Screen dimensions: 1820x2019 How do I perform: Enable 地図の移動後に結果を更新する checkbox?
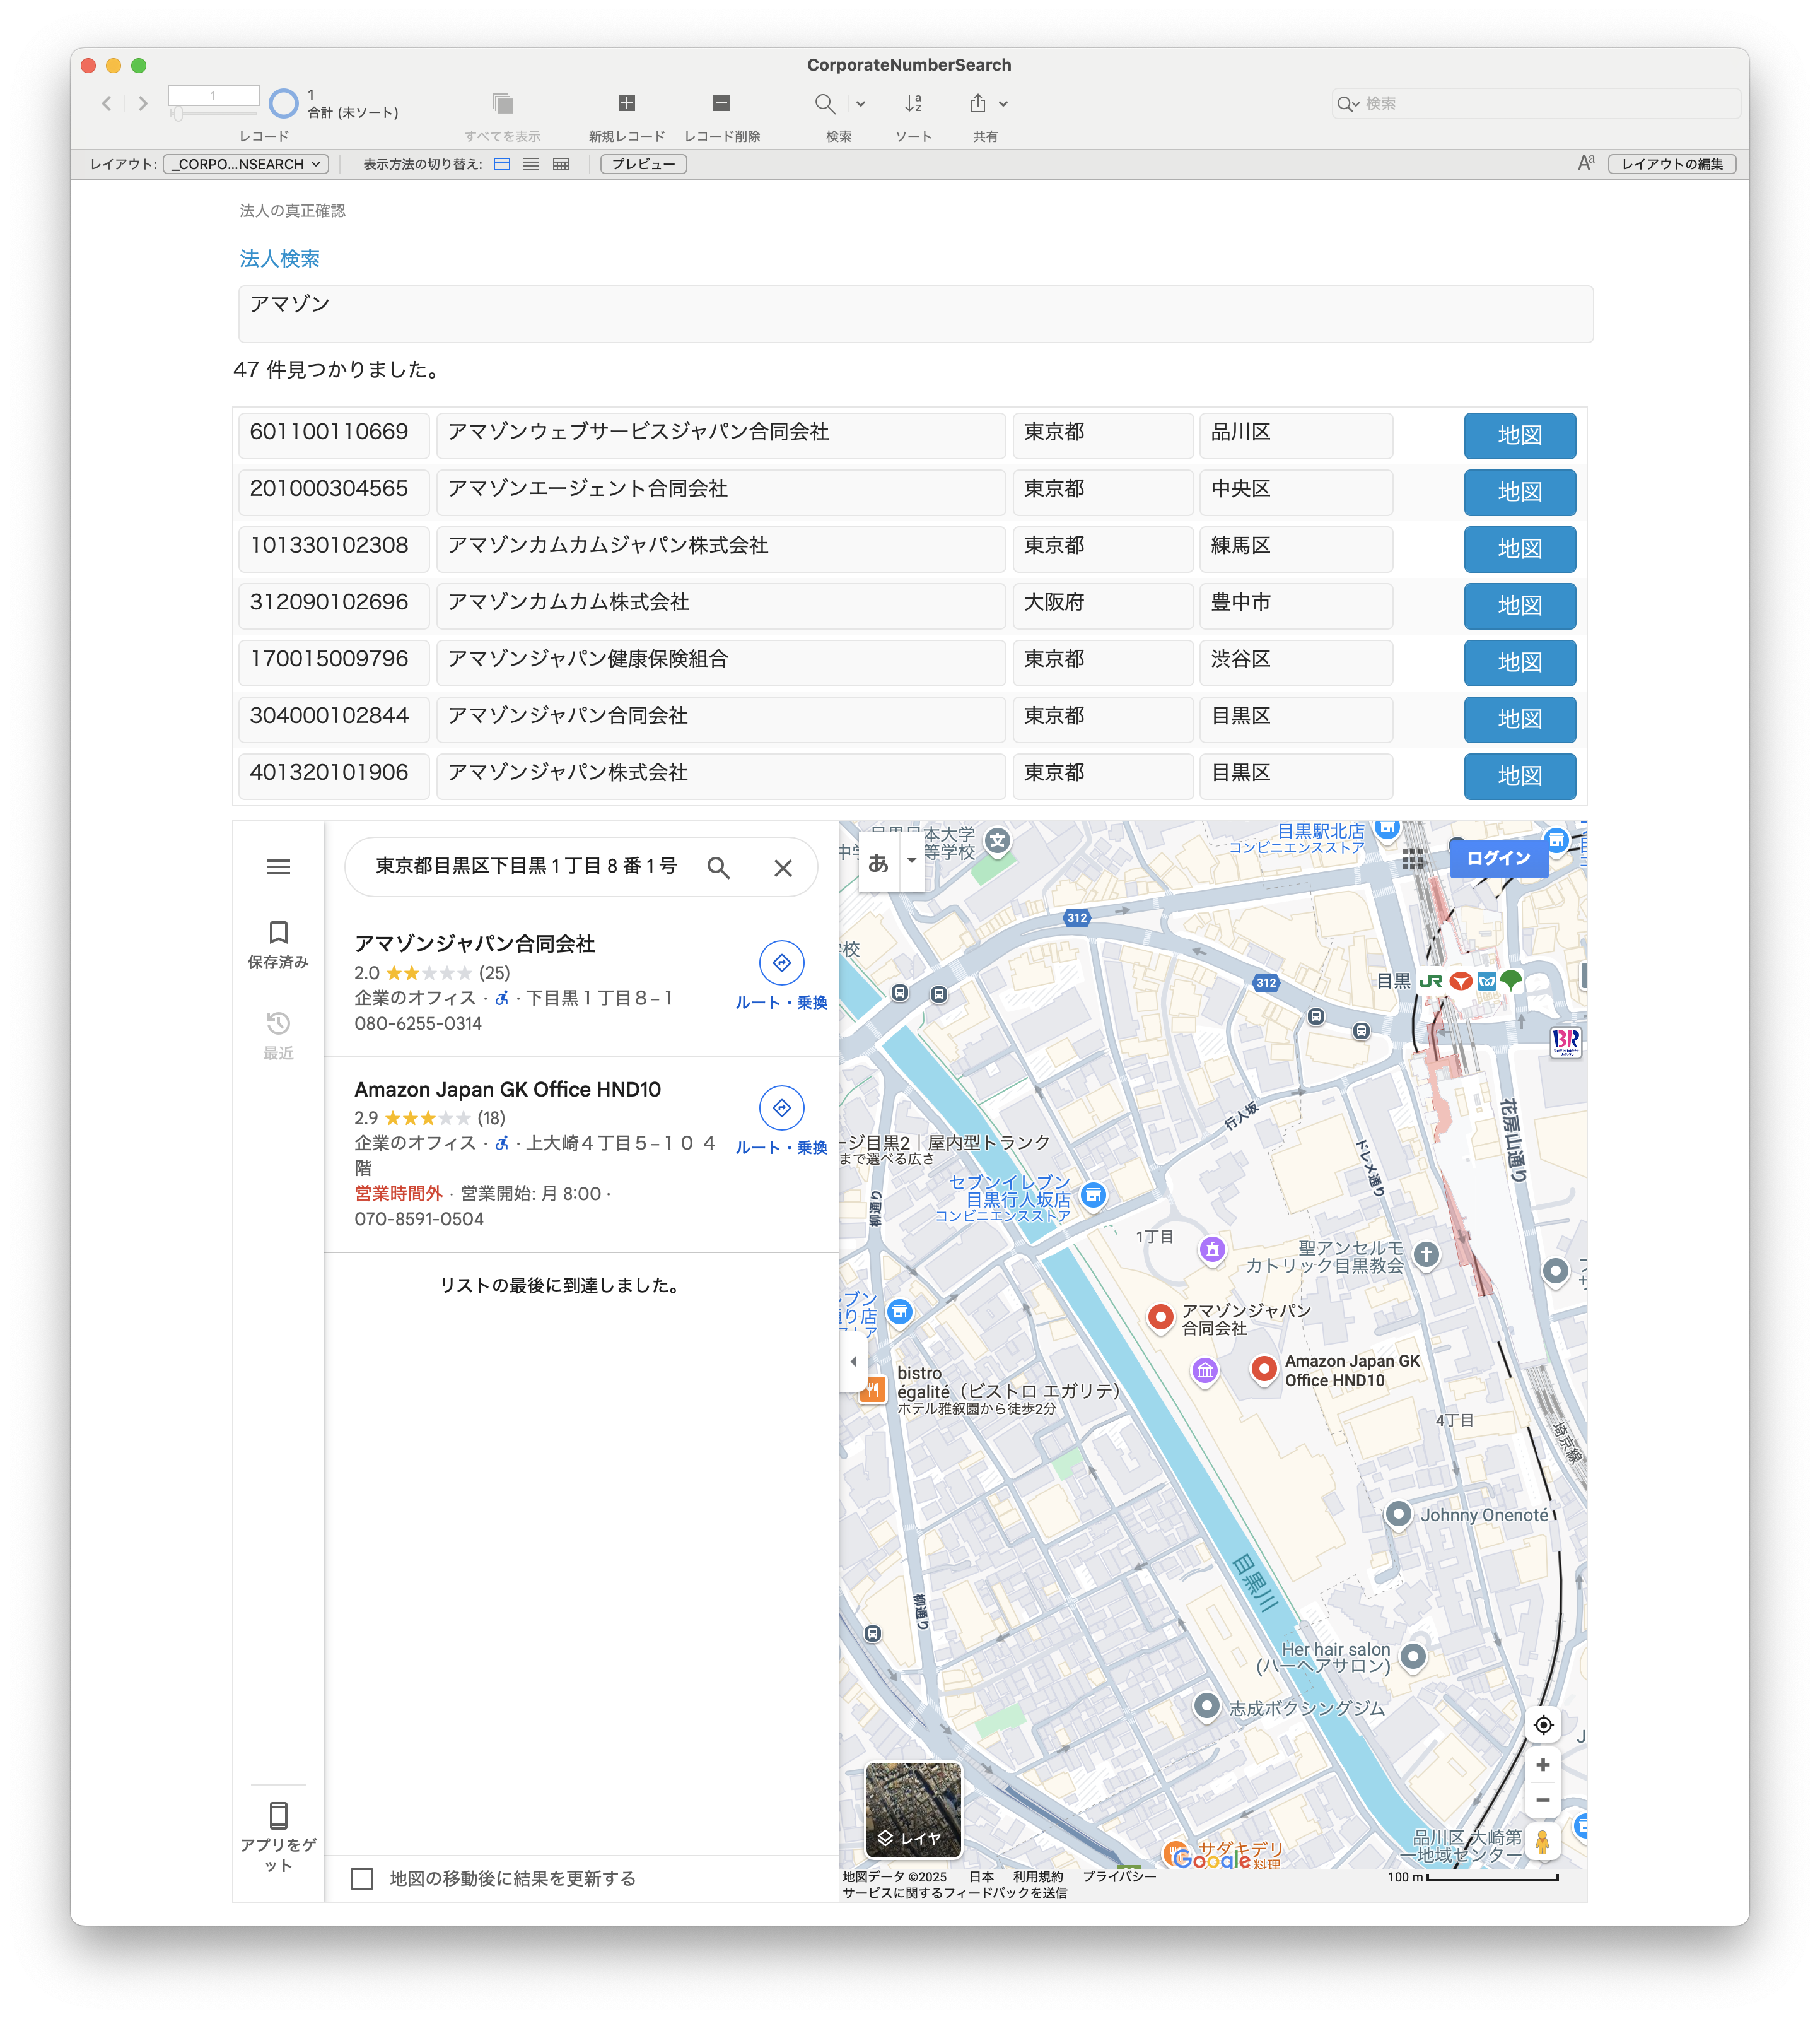click(x=362, y=1879)
